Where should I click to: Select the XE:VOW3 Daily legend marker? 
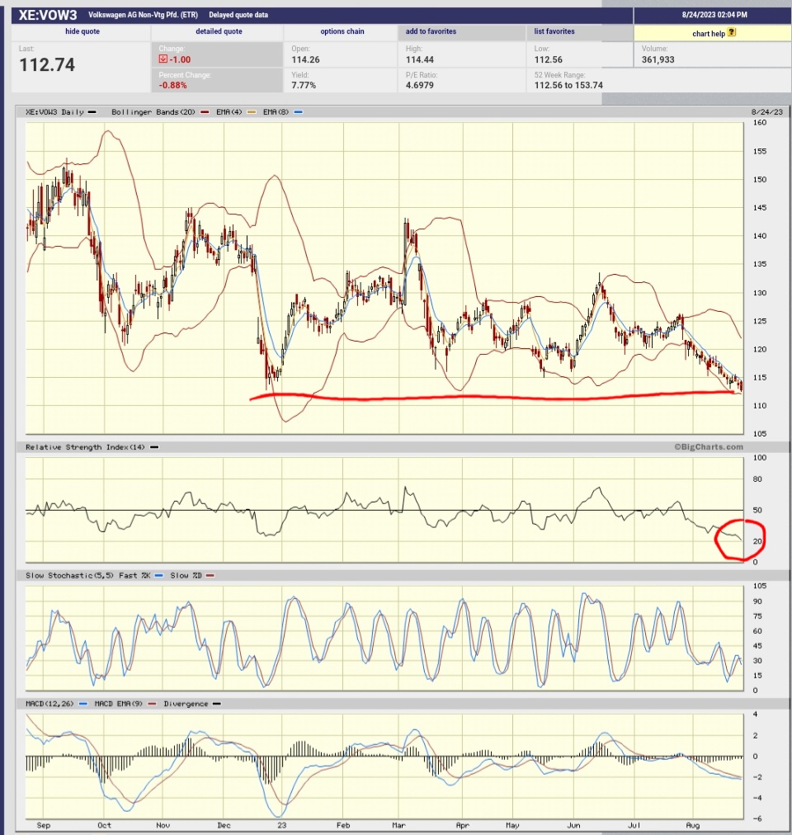(90, 111)
